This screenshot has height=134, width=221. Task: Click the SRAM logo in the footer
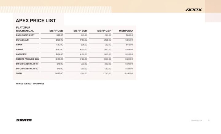(x=24, y=120)
